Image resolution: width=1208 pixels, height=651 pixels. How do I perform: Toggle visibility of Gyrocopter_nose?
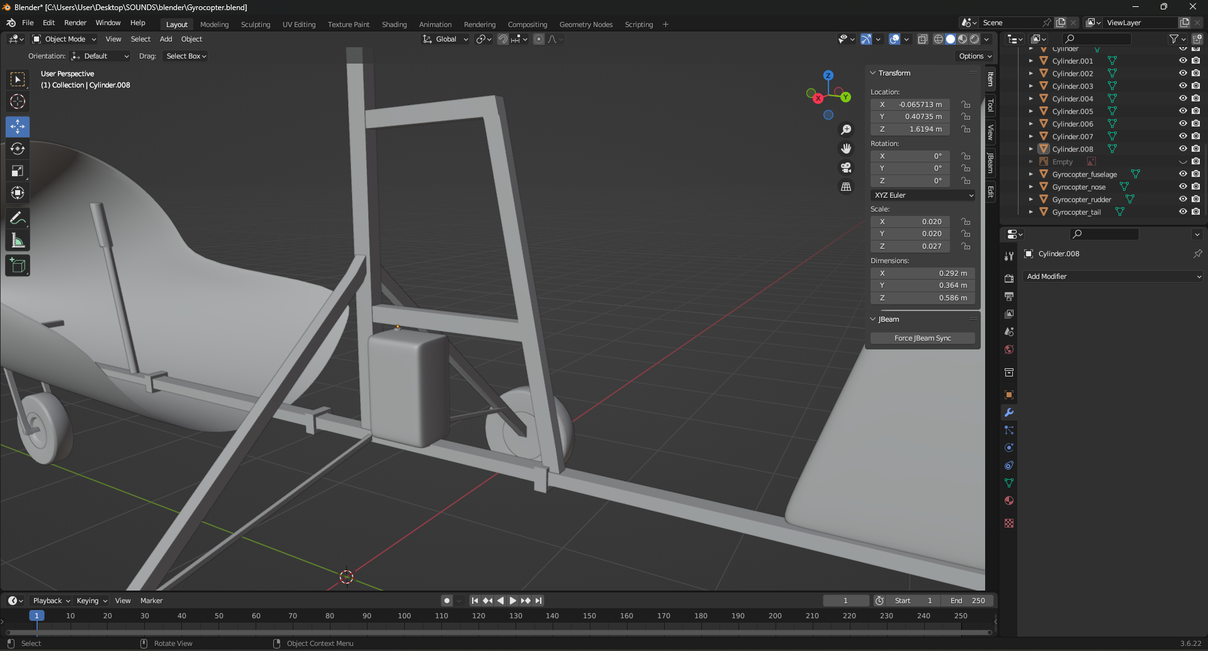click(1183, 186)
